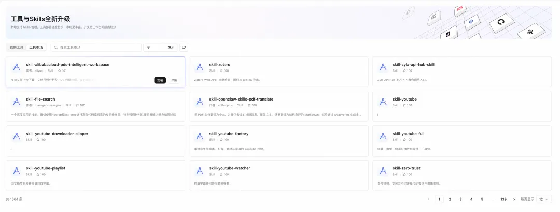This screenshot has height=212, width=560.
Task: Click the skill-youtube-watcher compass icon
Action: (199, 172)
